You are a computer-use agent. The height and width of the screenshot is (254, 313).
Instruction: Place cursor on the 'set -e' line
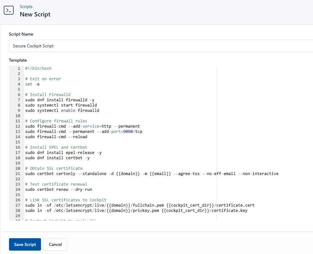pos(32,84)
